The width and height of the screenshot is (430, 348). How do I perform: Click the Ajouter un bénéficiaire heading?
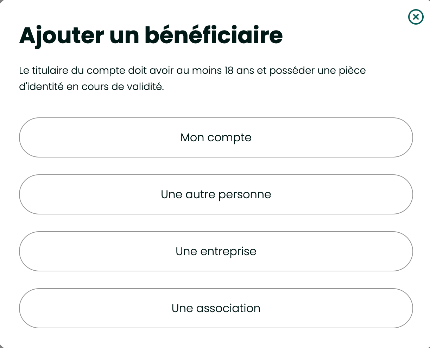point(151,35)
